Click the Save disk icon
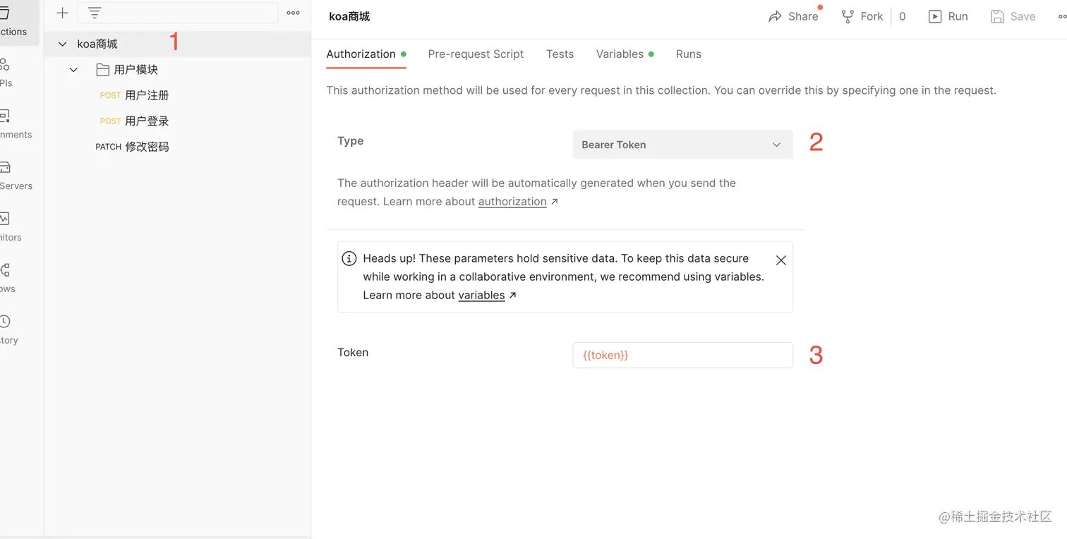The image size is (1067, 539). (x=997, y=16)
